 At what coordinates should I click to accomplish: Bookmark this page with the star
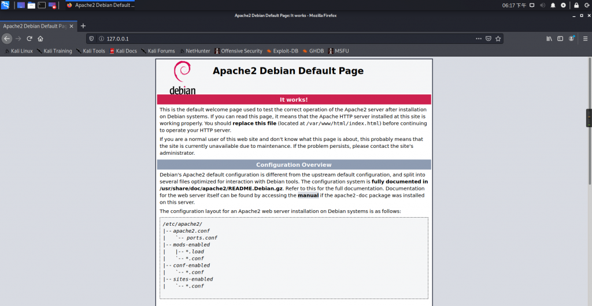[498, 39]
